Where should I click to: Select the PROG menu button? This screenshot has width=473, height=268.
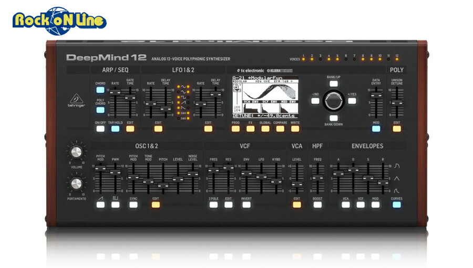pos(235,129)
